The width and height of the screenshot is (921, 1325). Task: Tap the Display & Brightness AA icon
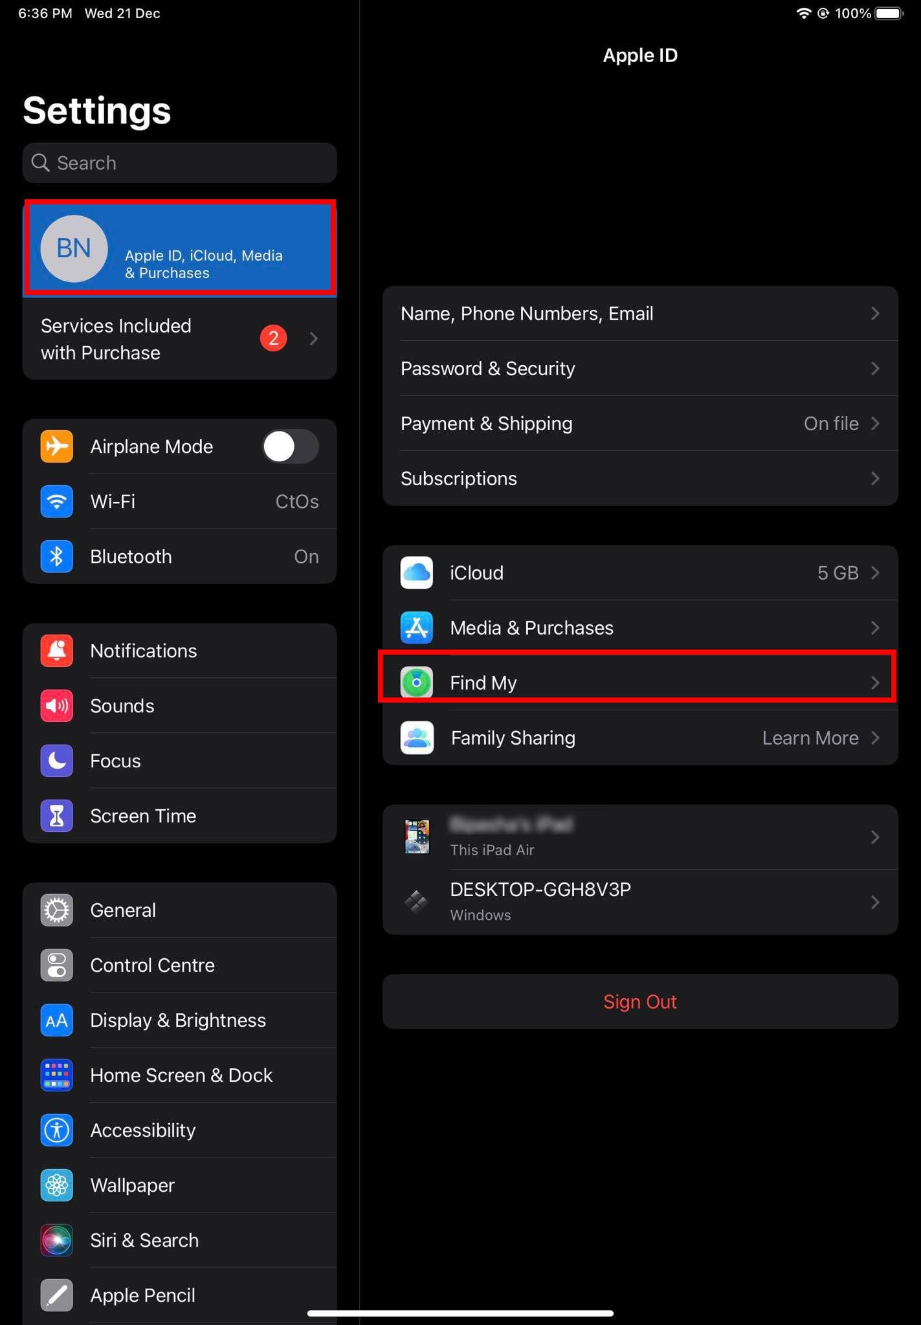[x=57, y=1020]
